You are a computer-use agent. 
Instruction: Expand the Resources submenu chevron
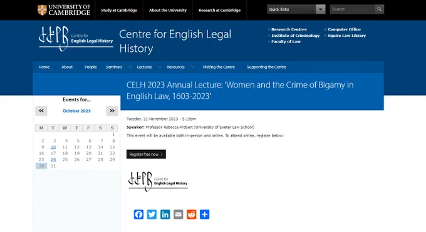click(192, 67)
